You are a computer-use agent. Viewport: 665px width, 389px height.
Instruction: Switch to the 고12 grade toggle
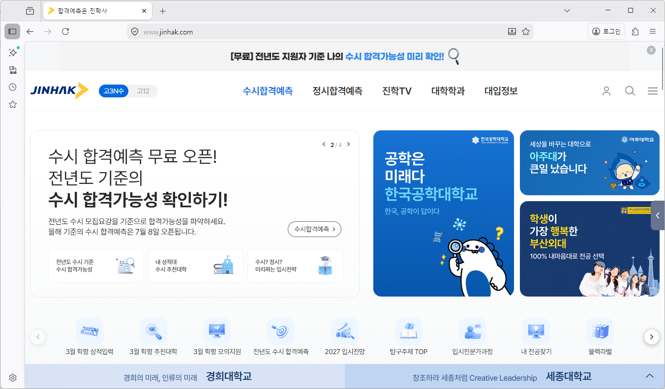pos(143,91)
